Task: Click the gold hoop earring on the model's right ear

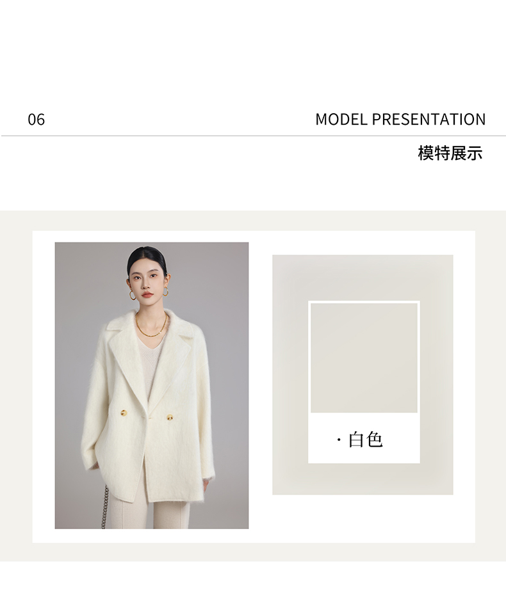Action: click(x=133, y=295)
